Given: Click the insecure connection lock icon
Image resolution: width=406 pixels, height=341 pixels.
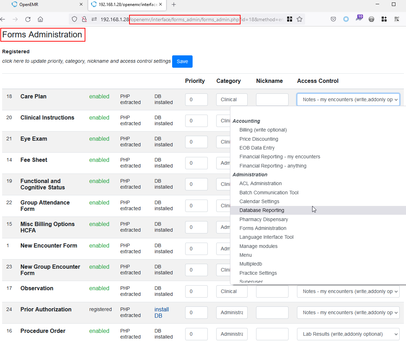Looking at the screenshot, I should [84, 19].
